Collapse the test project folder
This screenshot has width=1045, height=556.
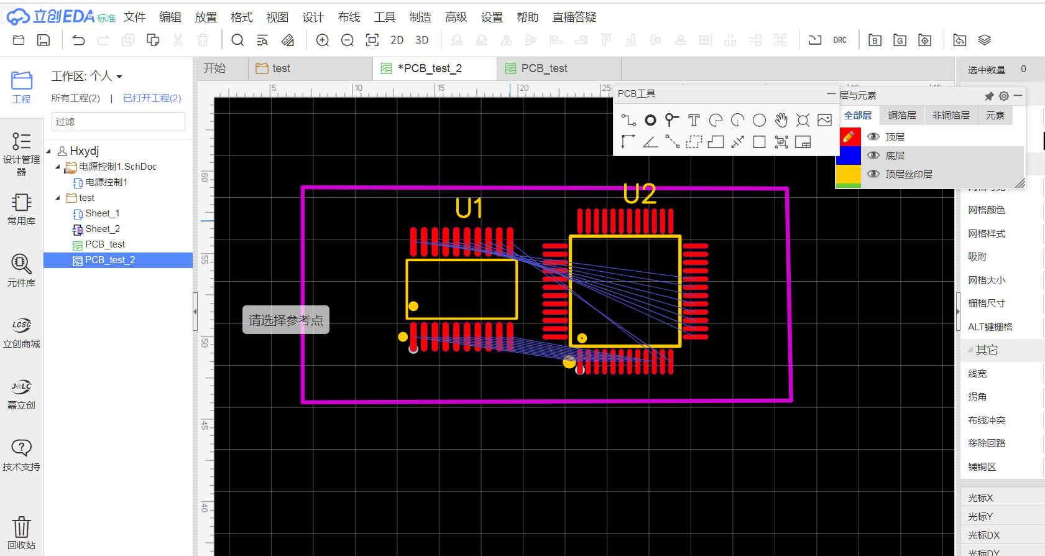coord(58,198)
